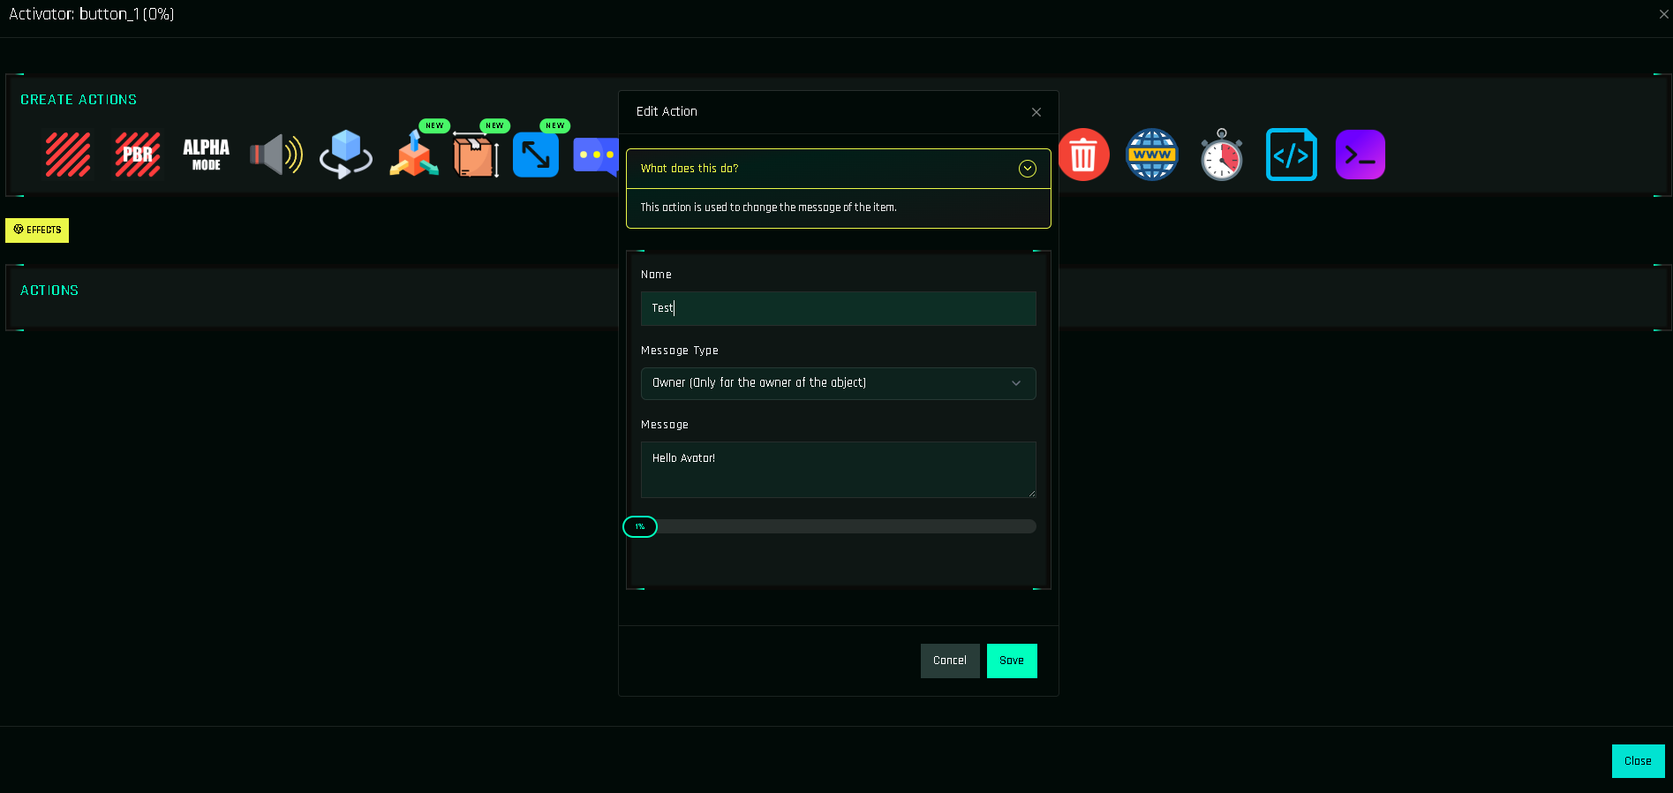Collapse the "What does this do?" panel
Viewport: 1673px width, 793px height.
click(x=1027, y=169)
